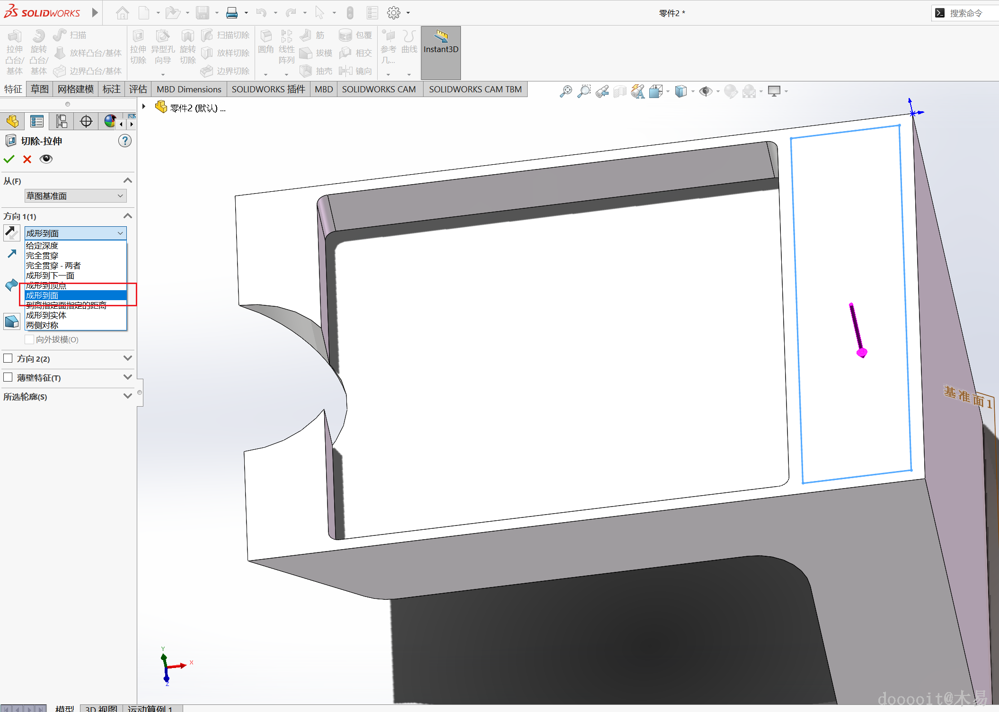This screenshot has width=999, height=712.
Task: Open the DimXpertManager crosshair tab icon
Action: click(86, 121)
